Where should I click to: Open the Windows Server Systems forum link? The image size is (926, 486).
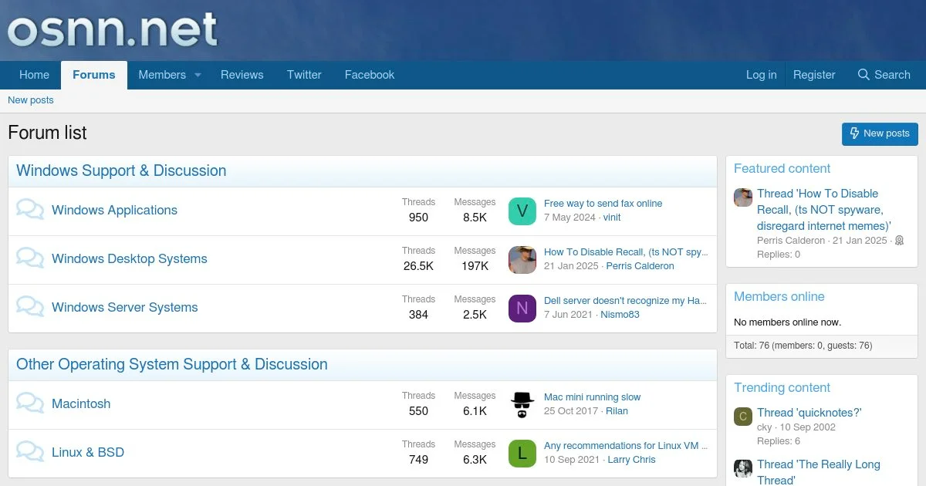(124, 307)
